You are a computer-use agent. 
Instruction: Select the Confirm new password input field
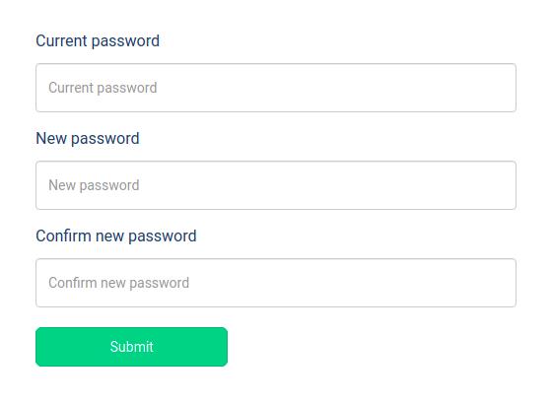tap(276, 283)
